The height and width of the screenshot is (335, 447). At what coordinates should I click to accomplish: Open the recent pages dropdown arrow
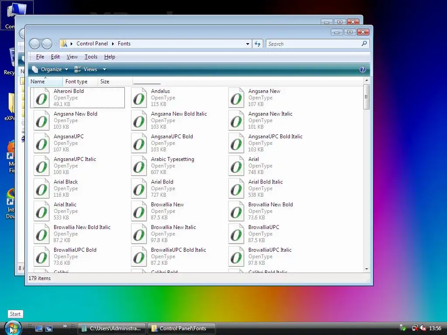coord(55,44)
